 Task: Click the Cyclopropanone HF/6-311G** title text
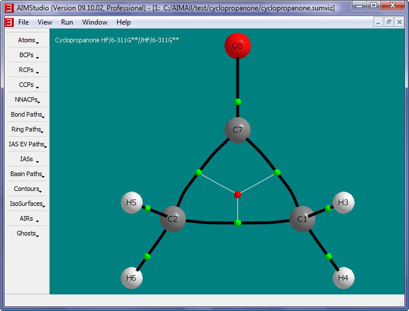click(x=117, y=40)
